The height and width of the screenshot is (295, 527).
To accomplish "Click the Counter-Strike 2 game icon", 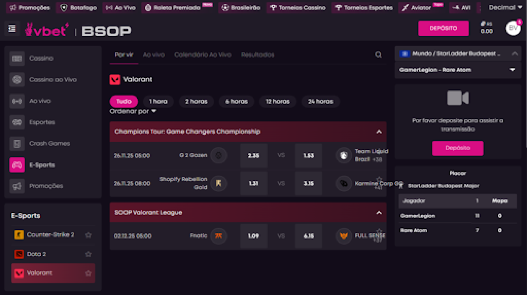I will pos(19,235).
